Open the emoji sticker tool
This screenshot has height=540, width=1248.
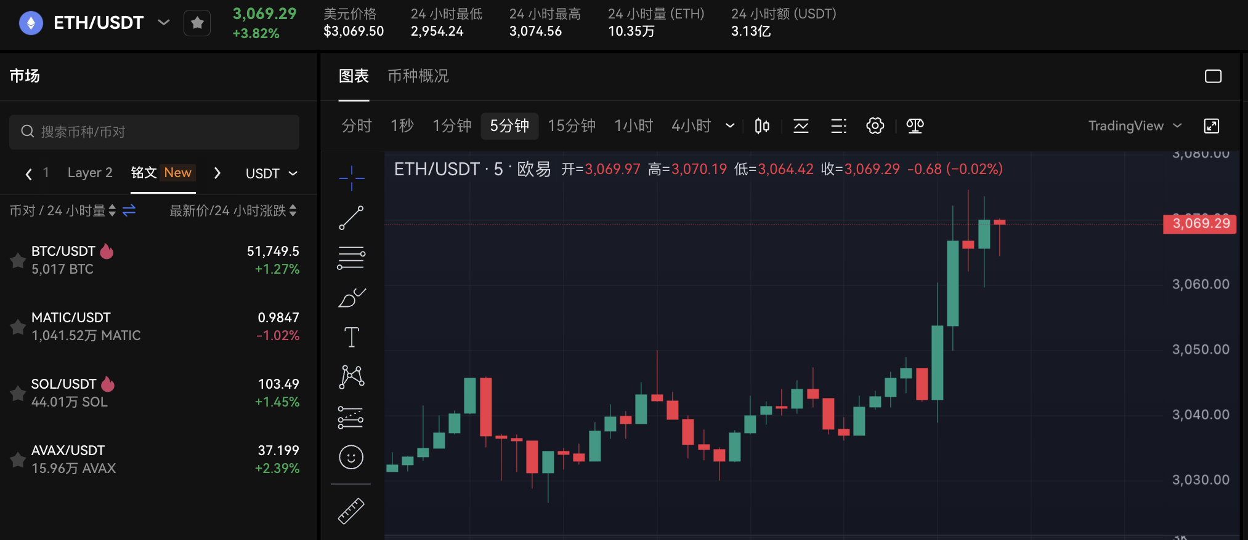pos(351,457)
